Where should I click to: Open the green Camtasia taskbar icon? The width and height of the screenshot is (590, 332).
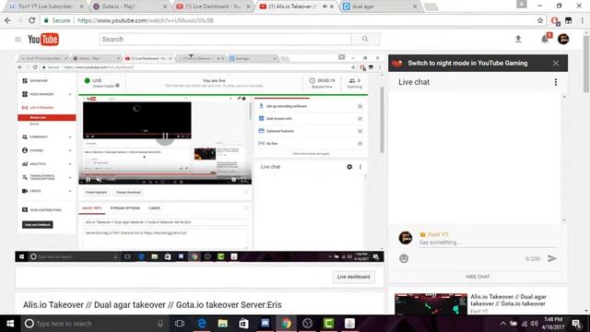click(x=328, y=324)
